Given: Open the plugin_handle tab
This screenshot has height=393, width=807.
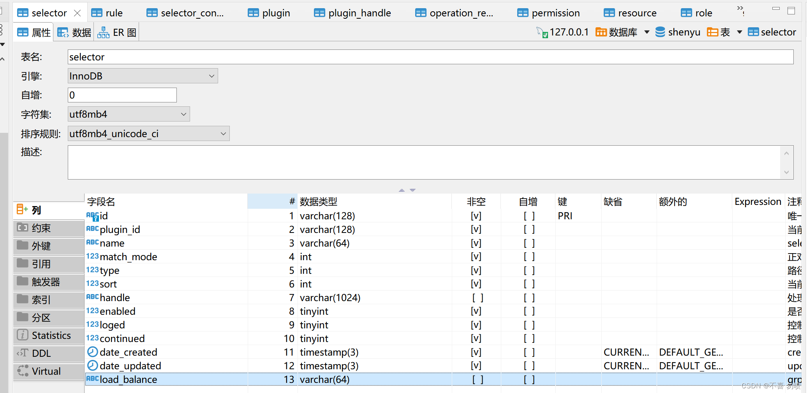Looking at the screenshot, I should (x=352, y=13).
